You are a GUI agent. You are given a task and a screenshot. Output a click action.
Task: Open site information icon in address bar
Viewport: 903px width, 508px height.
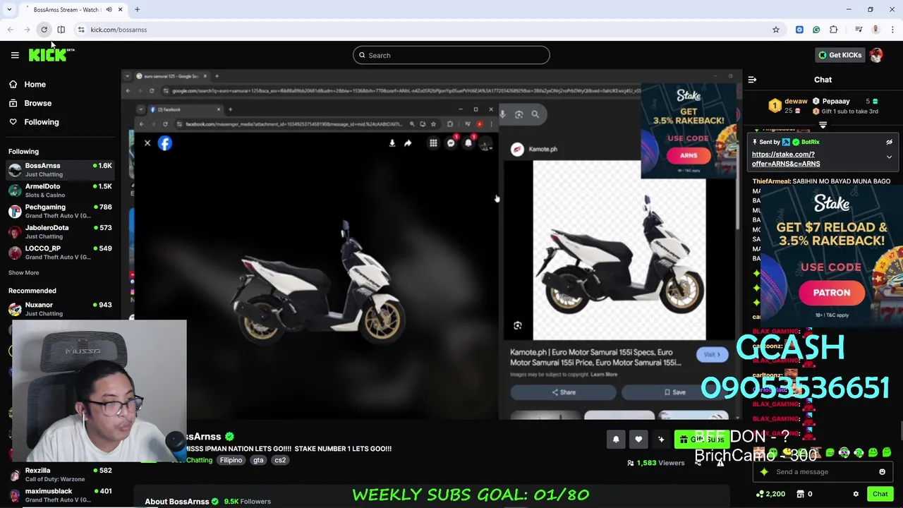(81, 30)
